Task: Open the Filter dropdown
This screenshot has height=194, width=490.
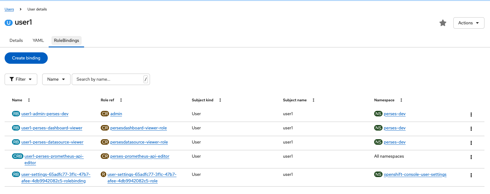Action: pos(21,79)
